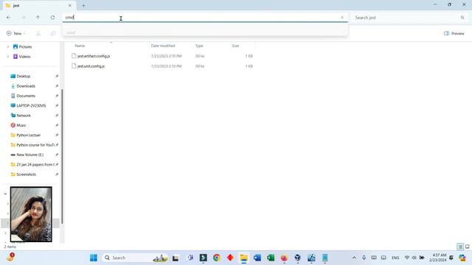Image resolution: width=472 pixels, height=265 pixels.
Task: Open Python course for YouTube folder
Action: click(x=35, y=145)
